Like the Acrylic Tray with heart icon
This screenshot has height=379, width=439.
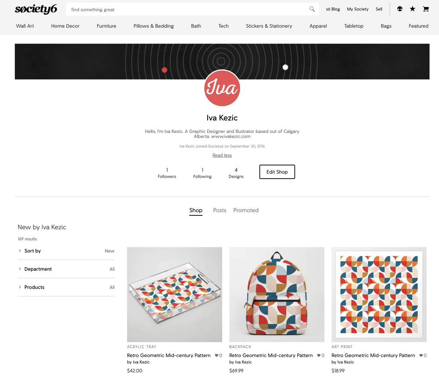pos(216,355)
